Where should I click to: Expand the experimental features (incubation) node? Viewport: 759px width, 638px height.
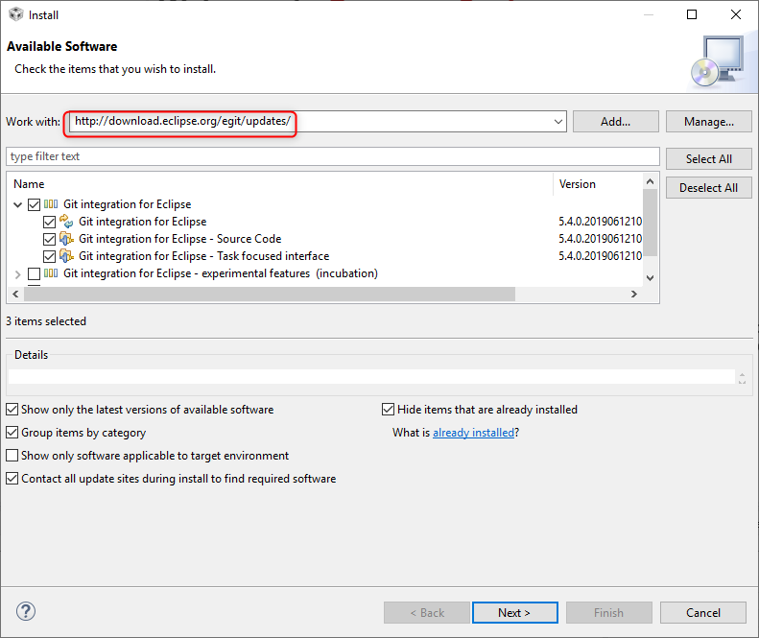coord(18,273)
